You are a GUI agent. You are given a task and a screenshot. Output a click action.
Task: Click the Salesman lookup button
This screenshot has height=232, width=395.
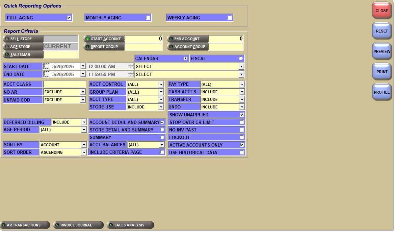23,55
